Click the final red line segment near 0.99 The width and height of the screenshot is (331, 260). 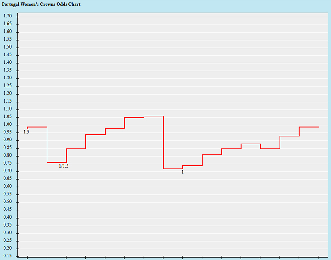(x=309, y=127)
